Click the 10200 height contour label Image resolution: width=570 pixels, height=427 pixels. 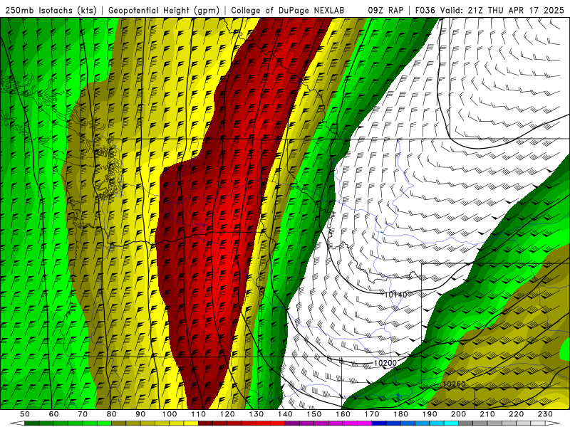pyautogui.click(x=385, y=363)
